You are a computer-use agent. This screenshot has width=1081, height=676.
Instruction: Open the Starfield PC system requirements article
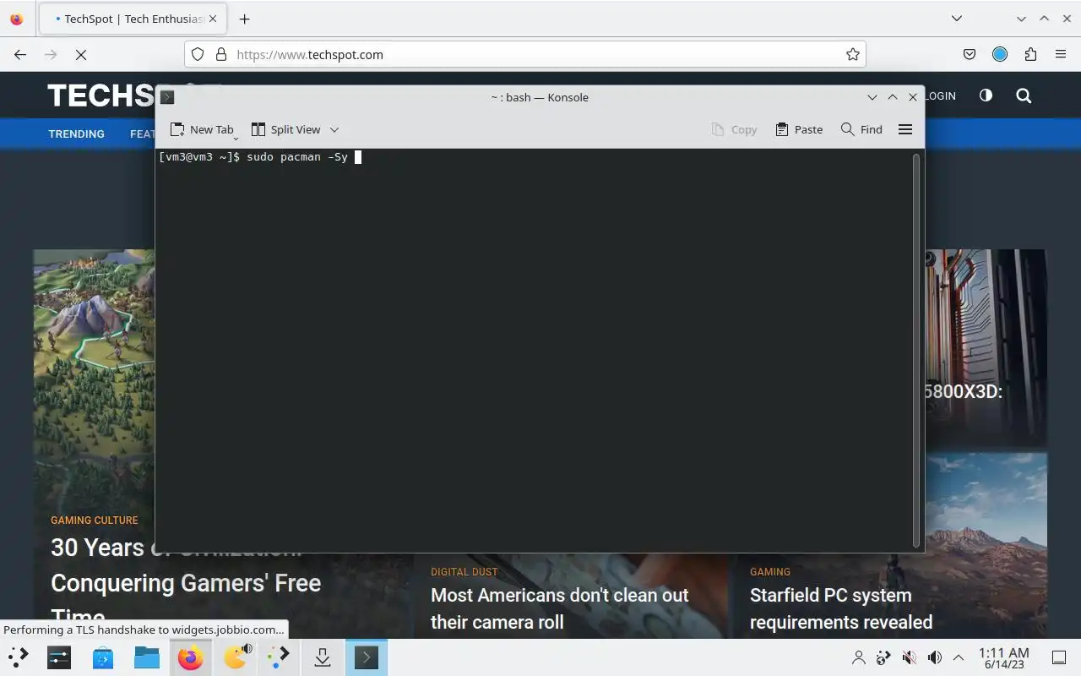[x=841, y=608]
